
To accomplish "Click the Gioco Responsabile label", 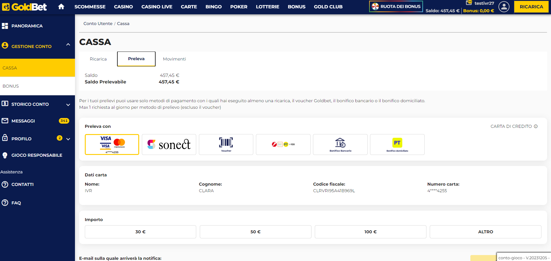I will coord(37,155).
